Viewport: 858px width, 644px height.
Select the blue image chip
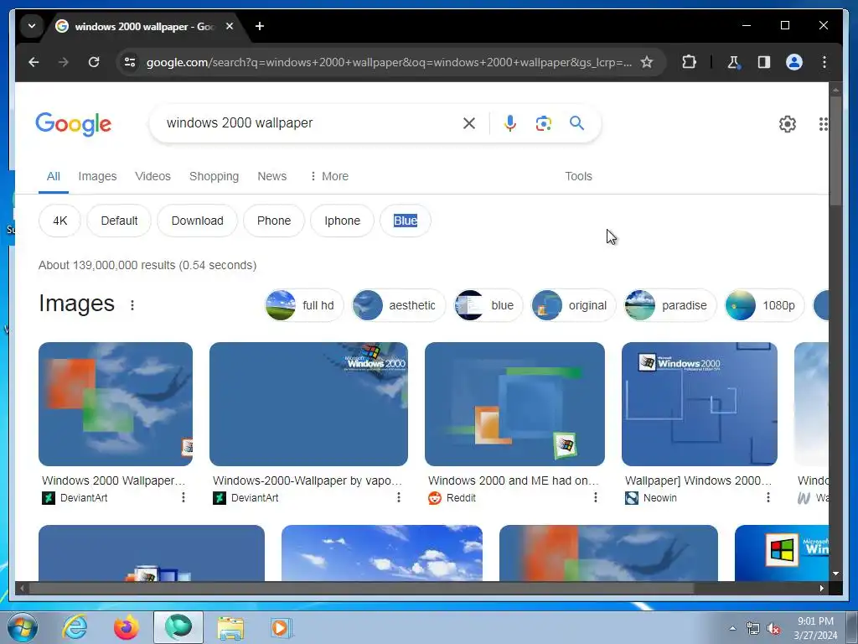click(x=488, y=305)
